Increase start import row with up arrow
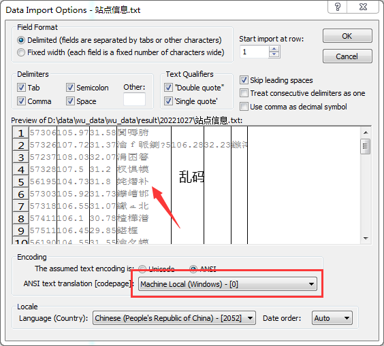This screenshot has height=346, width=384. click(274, 49)
